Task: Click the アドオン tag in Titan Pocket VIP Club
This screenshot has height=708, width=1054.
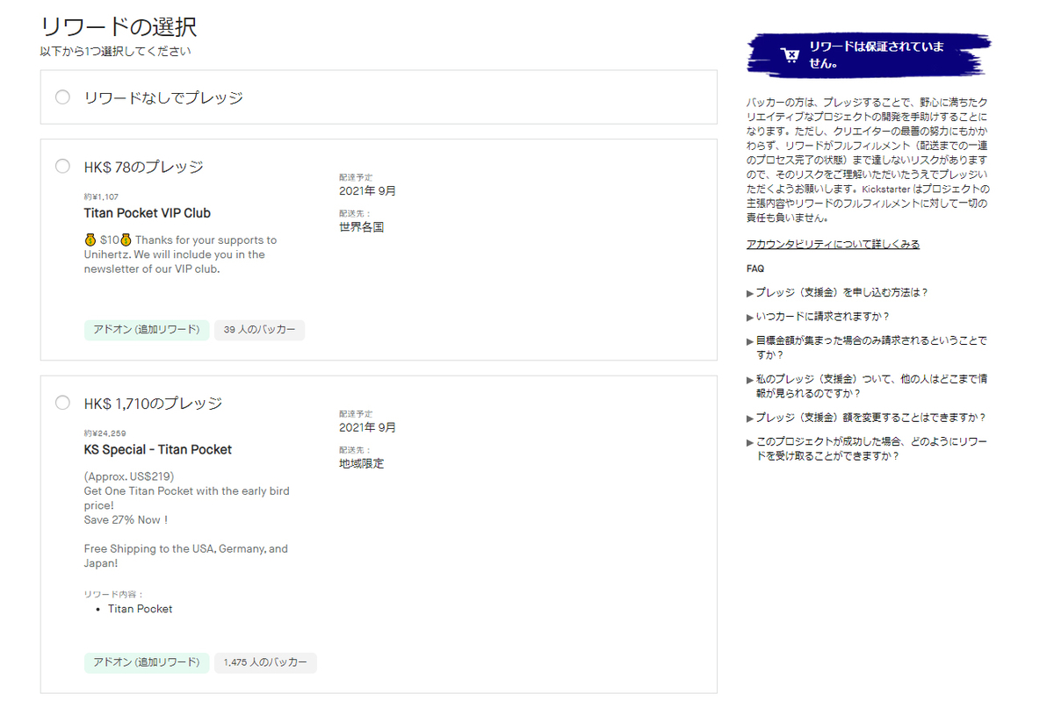Action: click(x=147, y=330)
